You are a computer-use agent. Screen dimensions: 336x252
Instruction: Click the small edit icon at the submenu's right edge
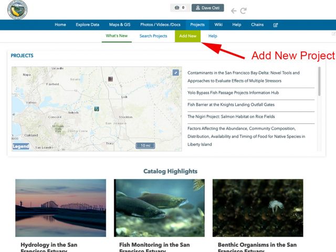click(334, 34)
